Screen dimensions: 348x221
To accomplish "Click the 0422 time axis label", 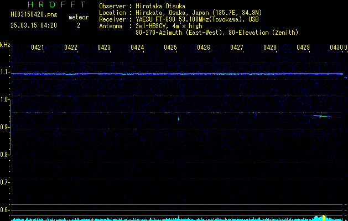I will 71,48.
